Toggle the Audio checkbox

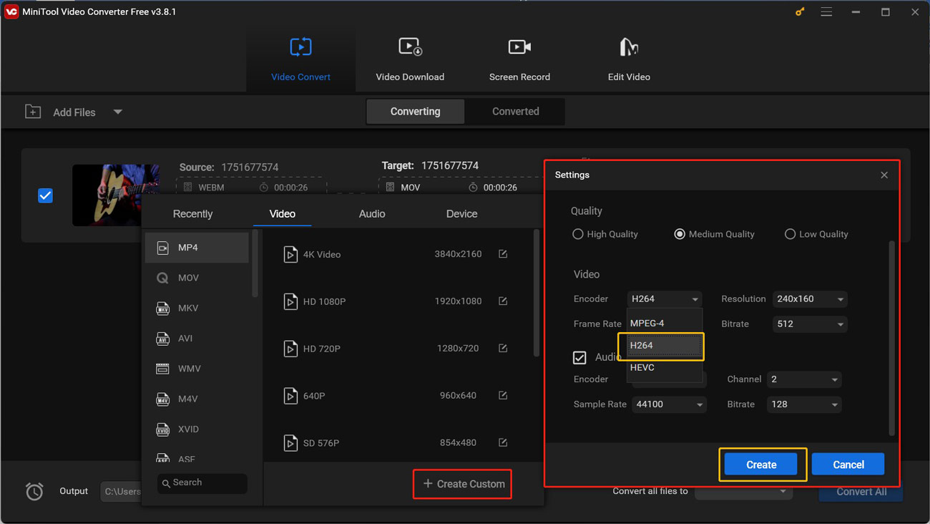coord(579,357)
